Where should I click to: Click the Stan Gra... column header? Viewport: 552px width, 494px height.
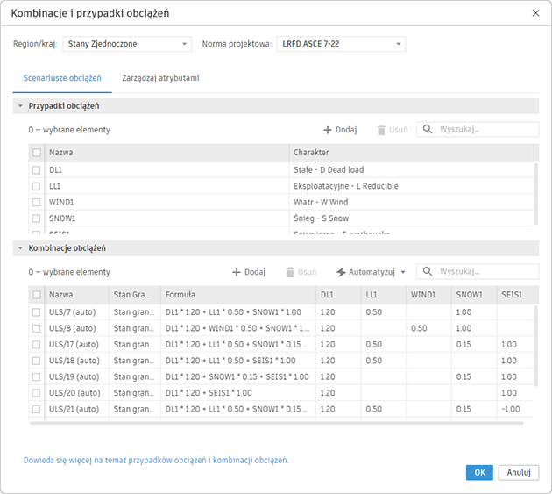click(x=135, y=295)
